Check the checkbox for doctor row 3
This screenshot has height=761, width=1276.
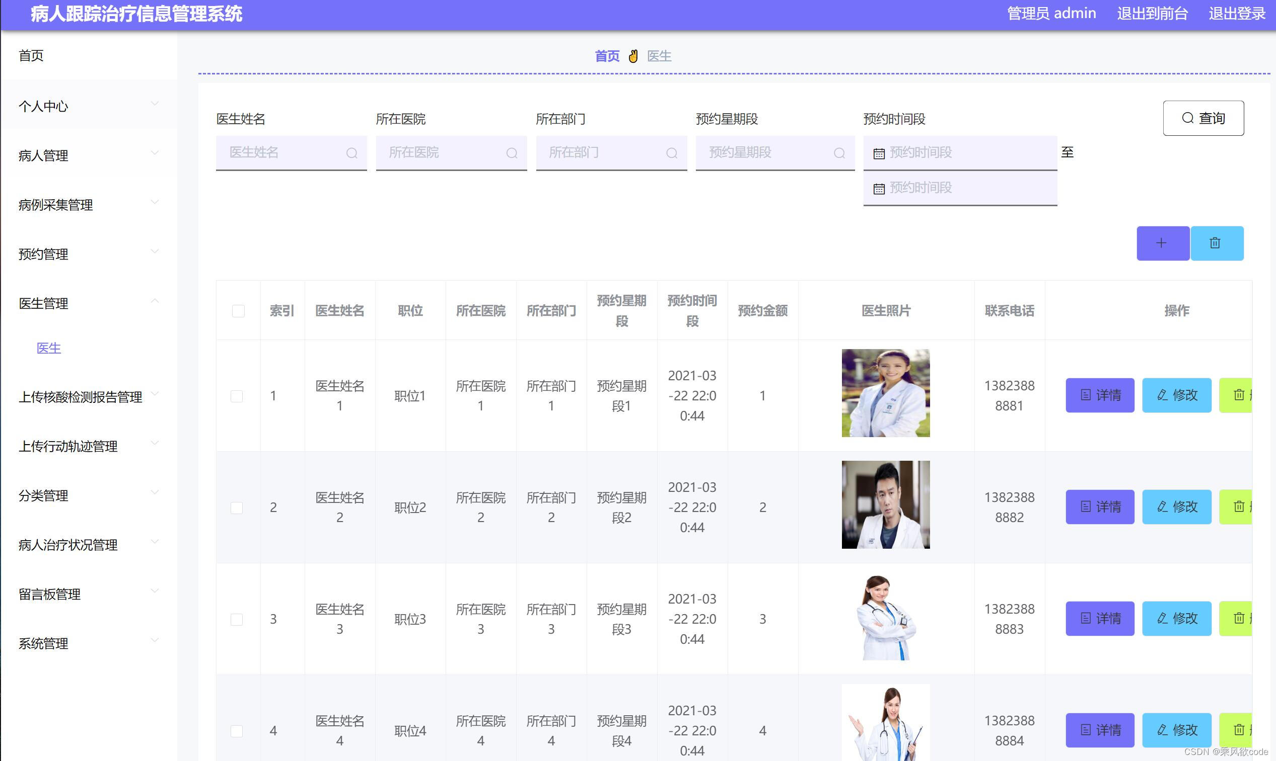point(237,619)
